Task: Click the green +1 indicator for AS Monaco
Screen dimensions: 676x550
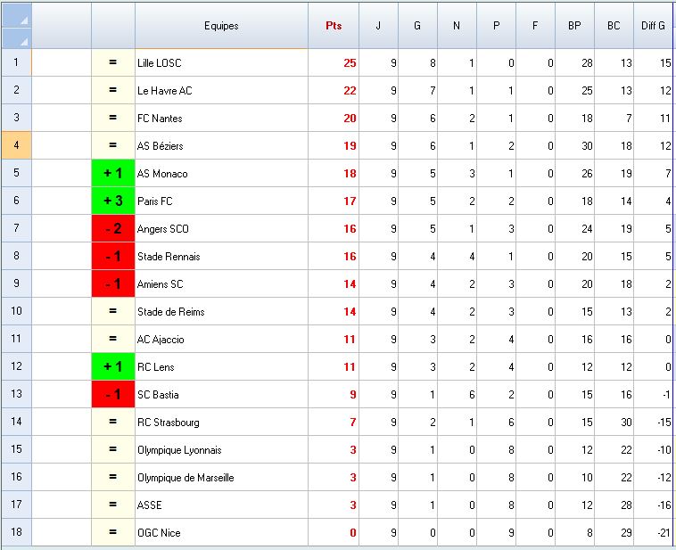Action: (x=113, y=174)
